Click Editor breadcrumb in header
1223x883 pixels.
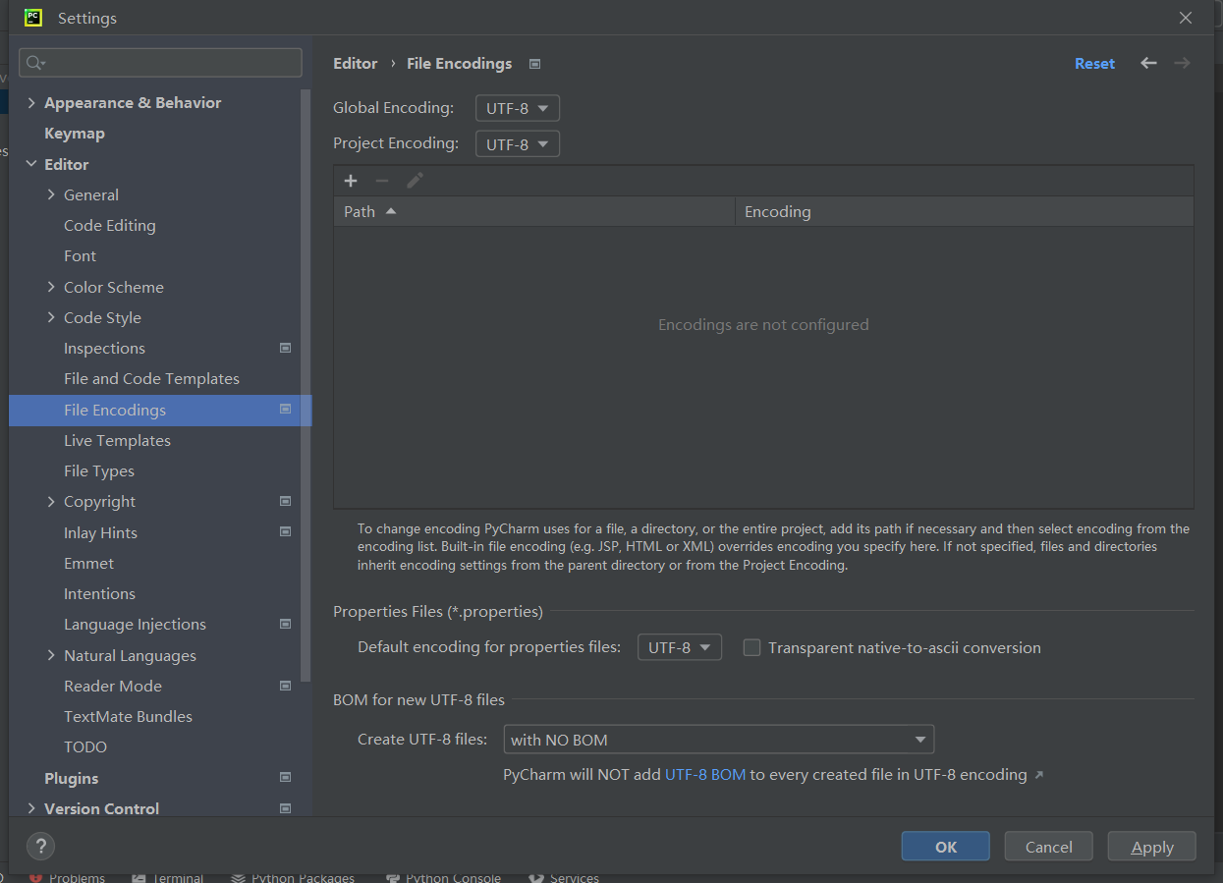355,64
